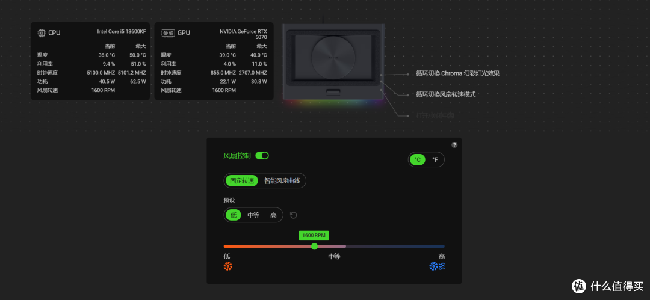Choose the 中等 preset

[x=253, y=215]
